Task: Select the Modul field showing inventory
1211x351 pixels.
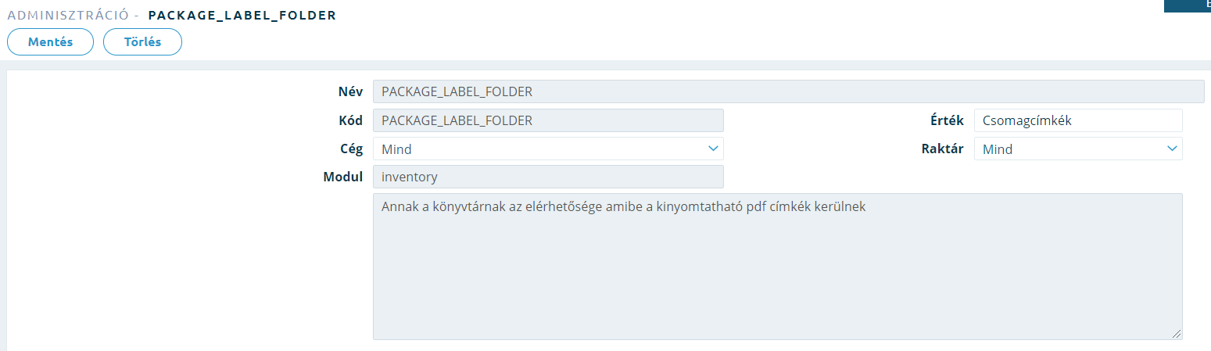Action: click(x=548, y=177)
